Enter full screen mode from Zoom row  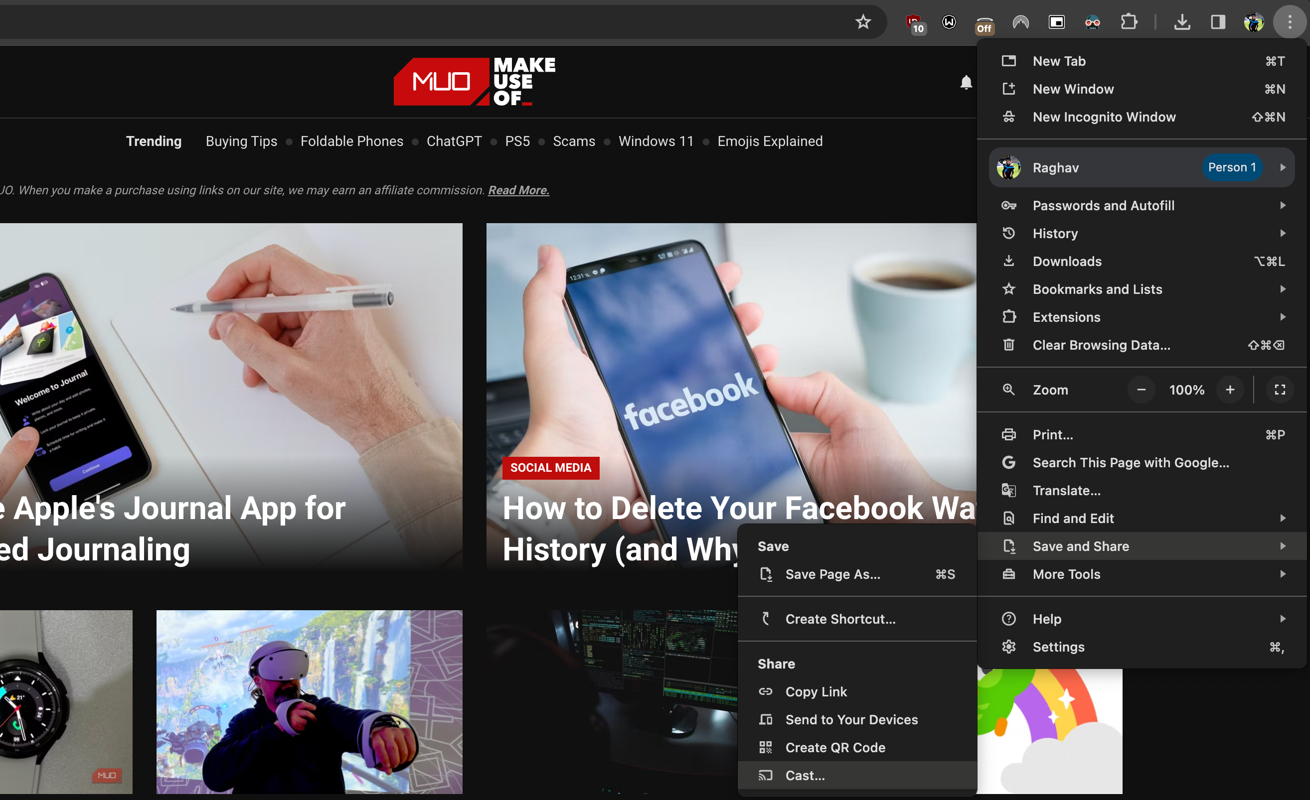1280,390
